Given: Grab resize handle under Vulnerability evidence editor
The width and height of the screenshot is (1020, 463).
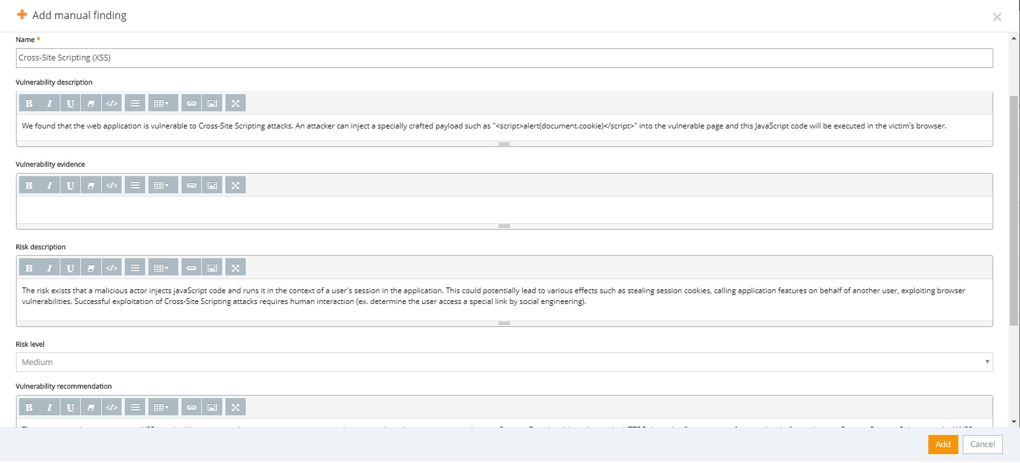Looking at the screenshot, I should (504, 226).
